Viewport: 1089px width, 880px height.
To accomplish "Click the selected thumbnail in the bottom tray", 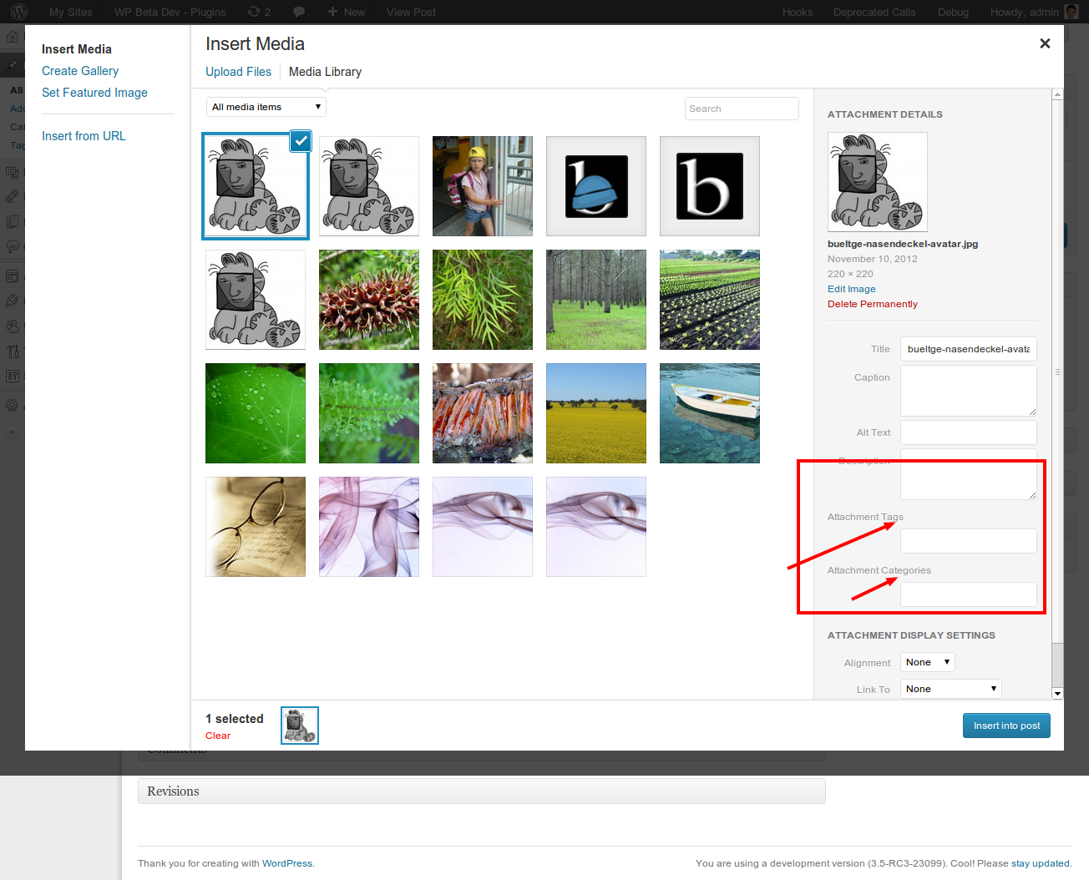I will tap(300, 726).
